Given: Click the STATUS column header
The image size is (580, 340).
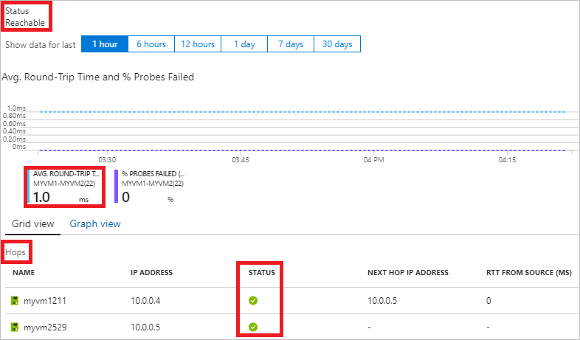Looking at the screenshot, I should click(x=262, y=273).
